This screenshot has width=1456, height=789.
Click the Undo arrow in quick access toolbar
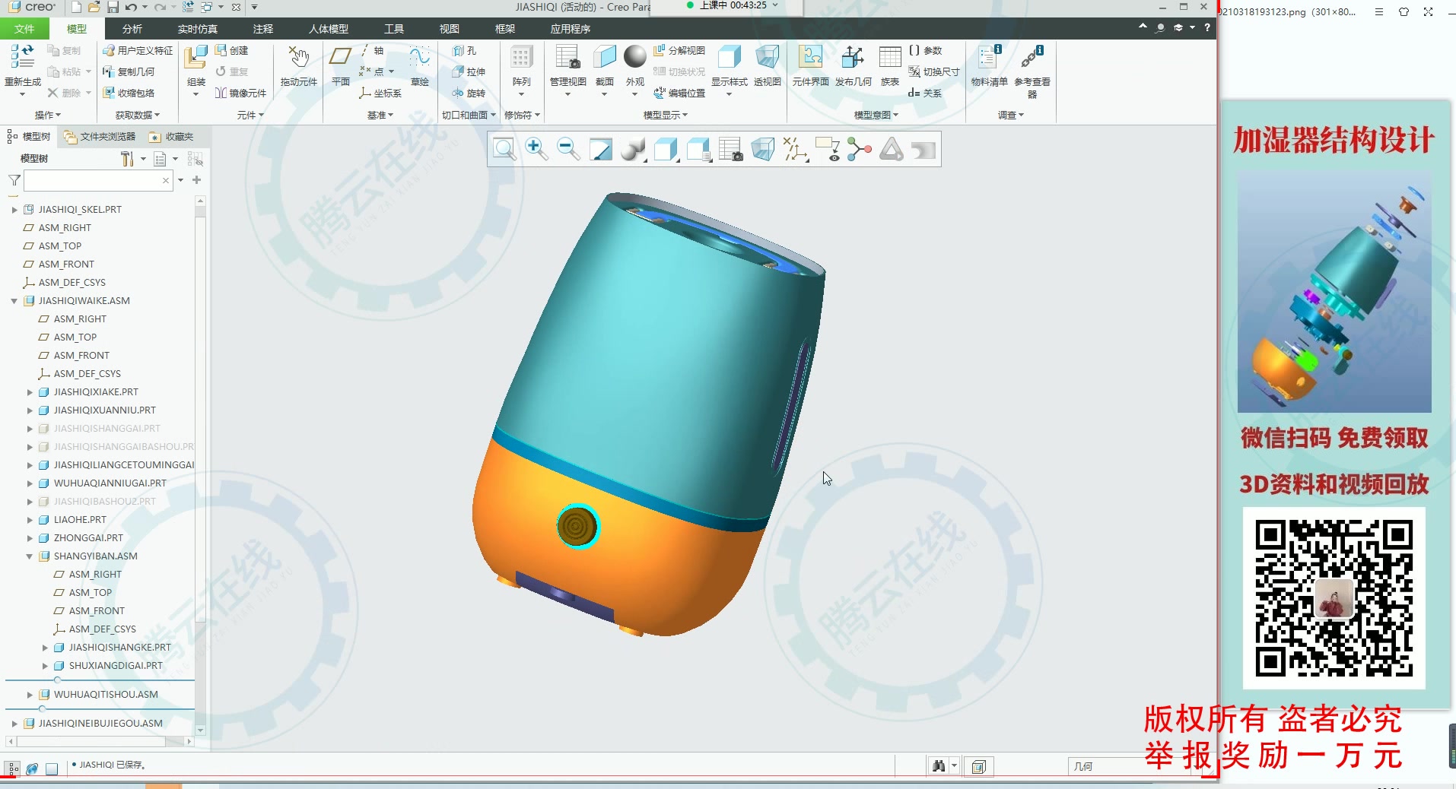coord(131,7)
